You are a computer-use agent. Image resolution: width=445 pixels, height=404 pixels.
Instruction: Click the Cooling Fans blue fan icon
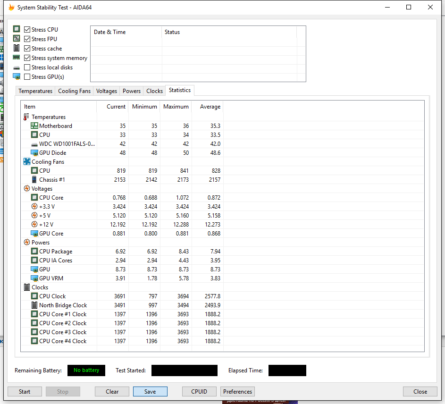27,161
